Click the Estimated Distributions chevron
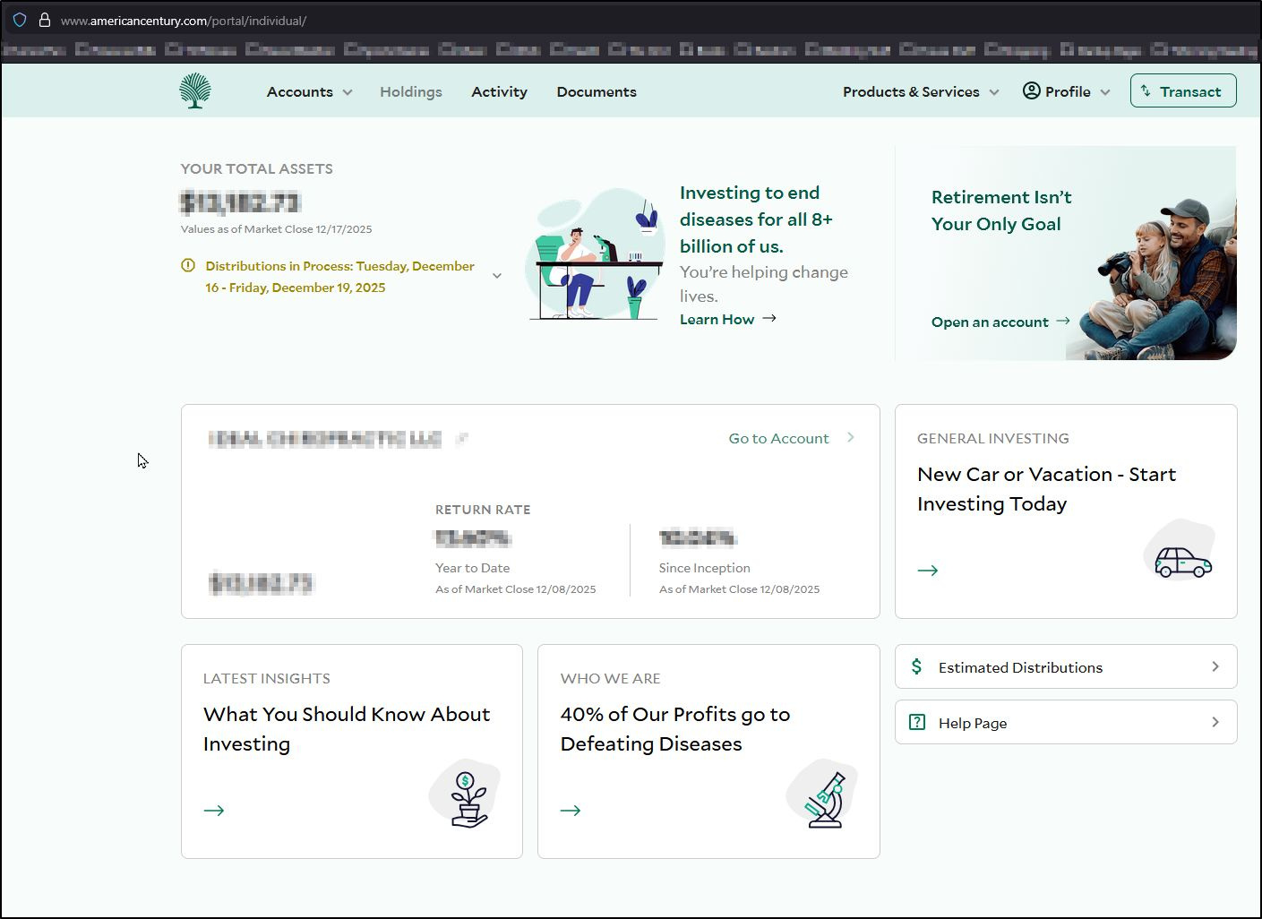 [x=1215, y=666]
